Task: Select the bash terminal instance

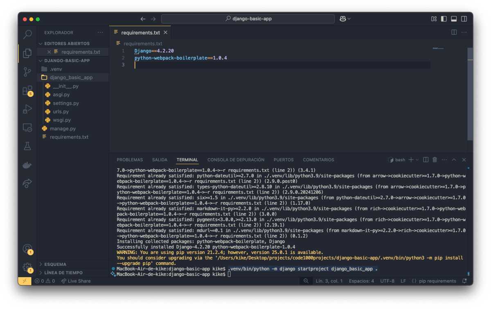Action: (396, 160)
